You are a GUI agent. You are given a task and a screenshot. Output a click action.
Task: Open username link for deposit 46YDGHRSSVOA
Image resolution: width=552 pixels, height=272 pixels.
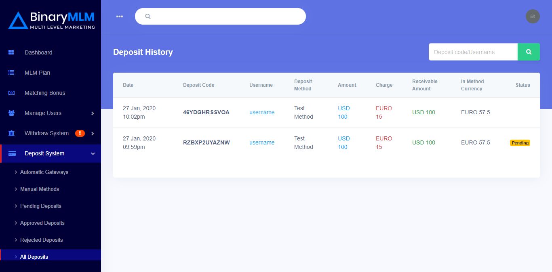[x=262, y=112]
